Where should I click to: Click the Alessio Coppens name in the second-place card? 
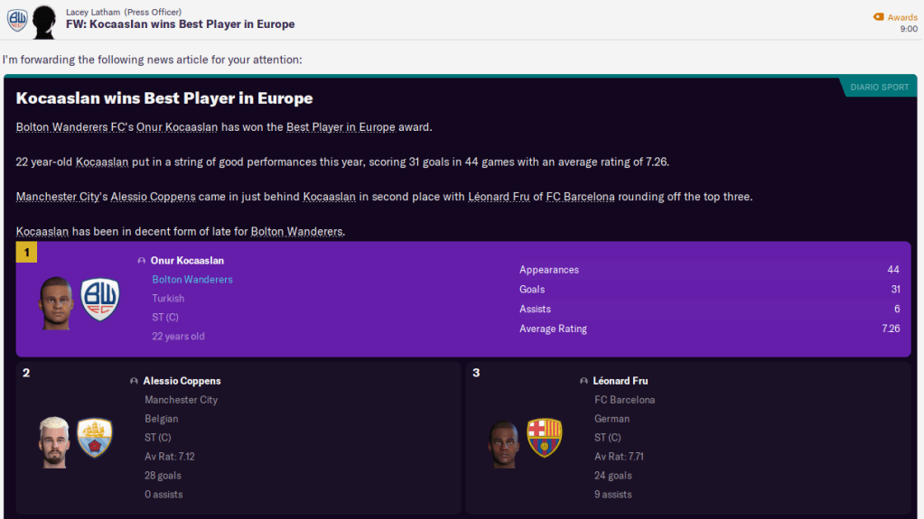pos(182,381)
